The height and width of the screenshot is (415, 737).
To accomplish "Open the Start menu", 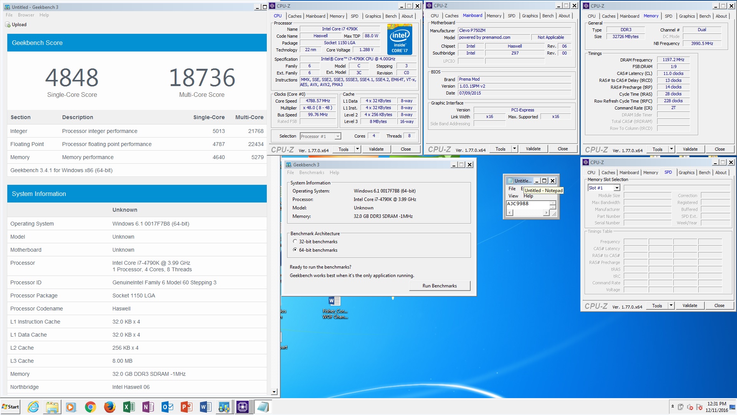I will pyautogui.click(x=11, y=407).
